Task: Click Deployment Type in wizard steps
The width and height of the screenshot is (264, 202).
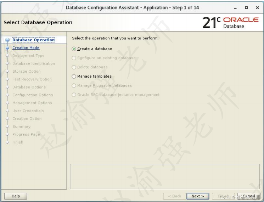Action: (28, 56)
